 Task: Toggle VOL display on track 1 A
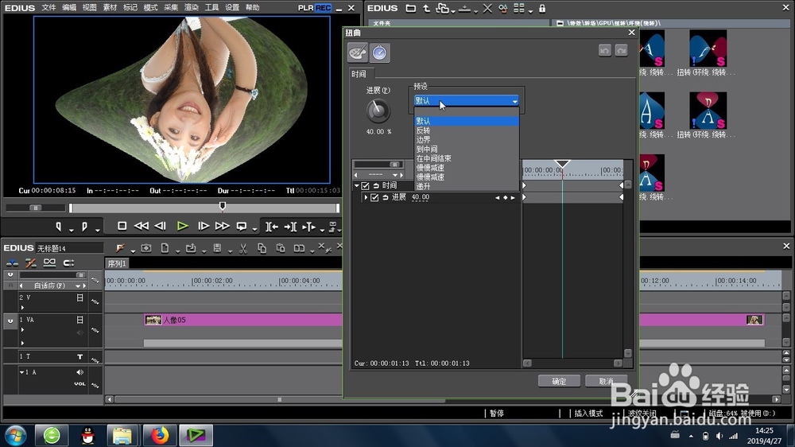click(79, 383)
